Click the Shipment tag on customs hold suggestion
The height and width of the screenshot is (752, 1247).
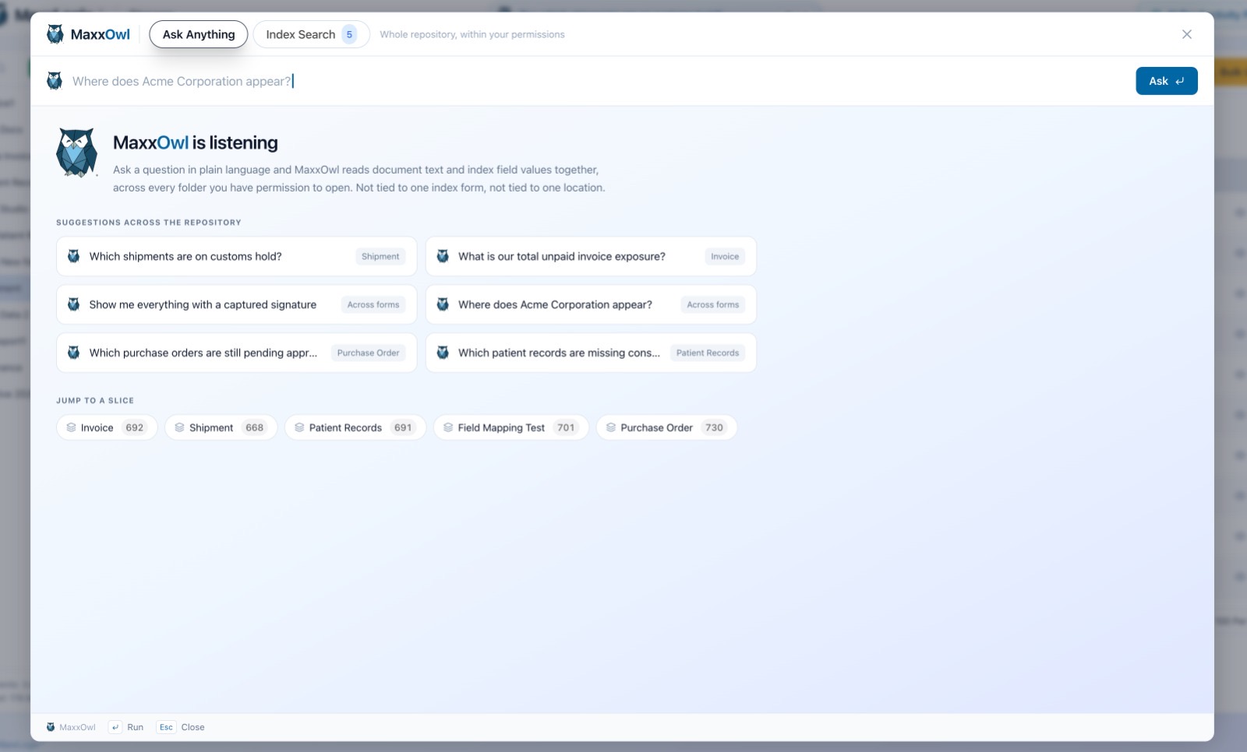380,256
